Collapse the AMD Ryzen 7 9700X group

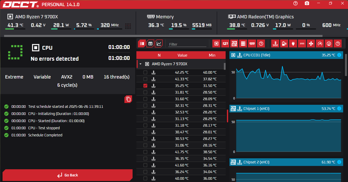tap(140, 64)
